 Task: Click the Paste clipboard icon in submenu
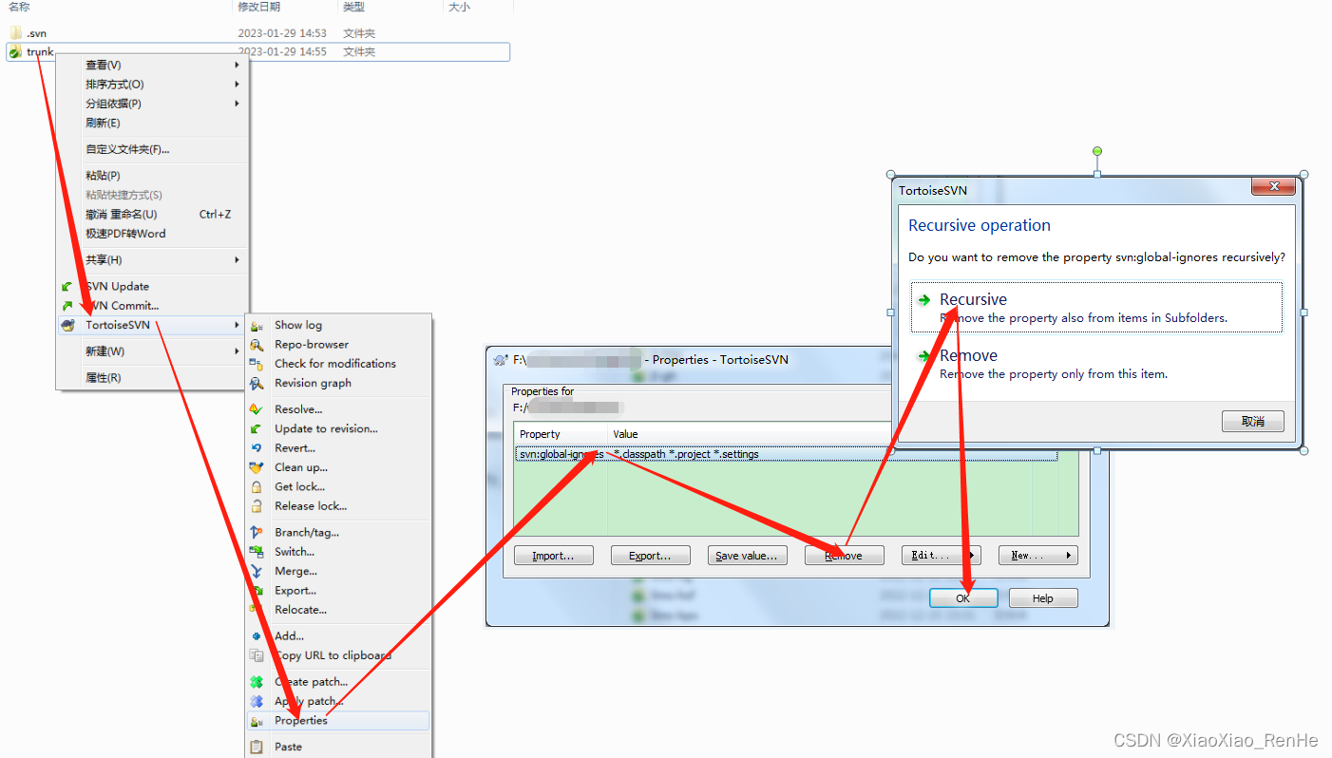point(257,747)
